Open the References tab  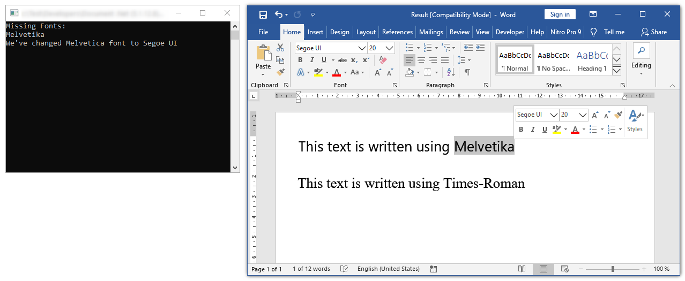[397, 32]
